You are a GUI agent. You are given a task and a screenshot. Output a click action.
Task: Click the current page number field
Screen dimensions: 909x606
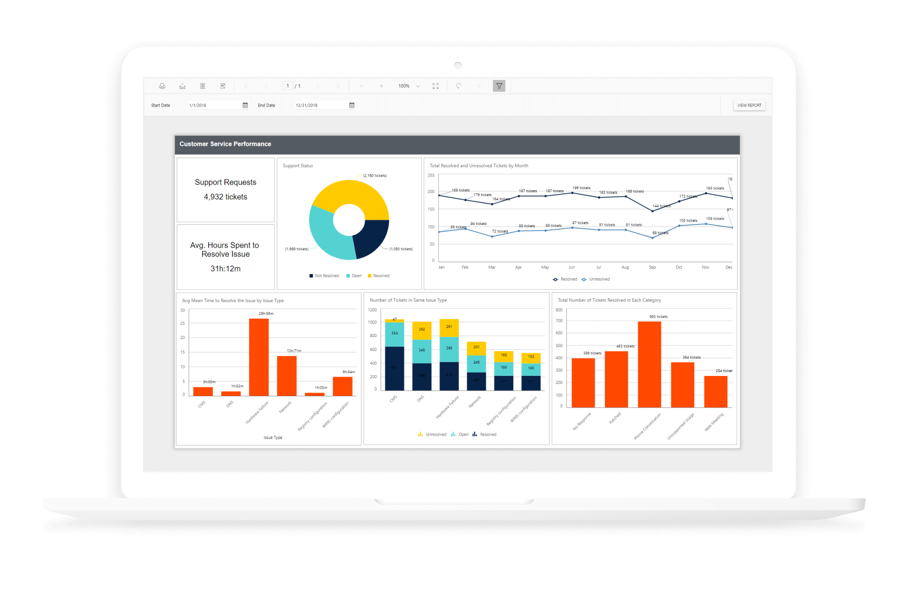287,86
